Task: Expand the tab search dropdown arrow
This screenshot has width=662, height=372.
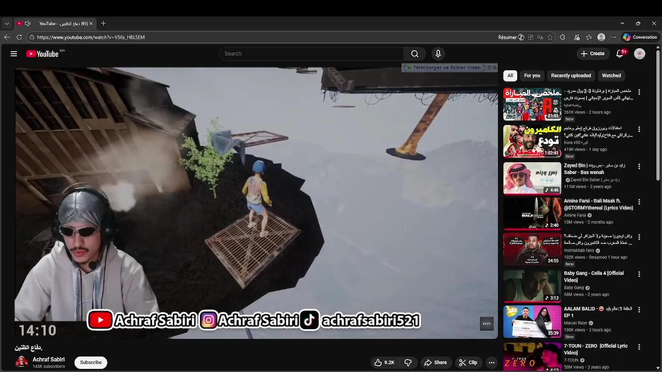Action: (x=7, y=24)
